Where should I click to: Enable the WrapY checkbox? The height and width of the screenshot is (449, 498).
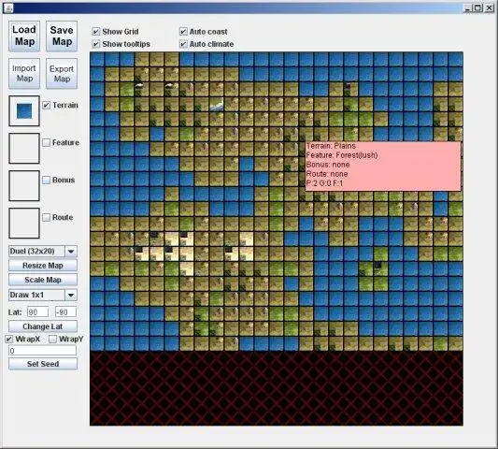point(52,339)
